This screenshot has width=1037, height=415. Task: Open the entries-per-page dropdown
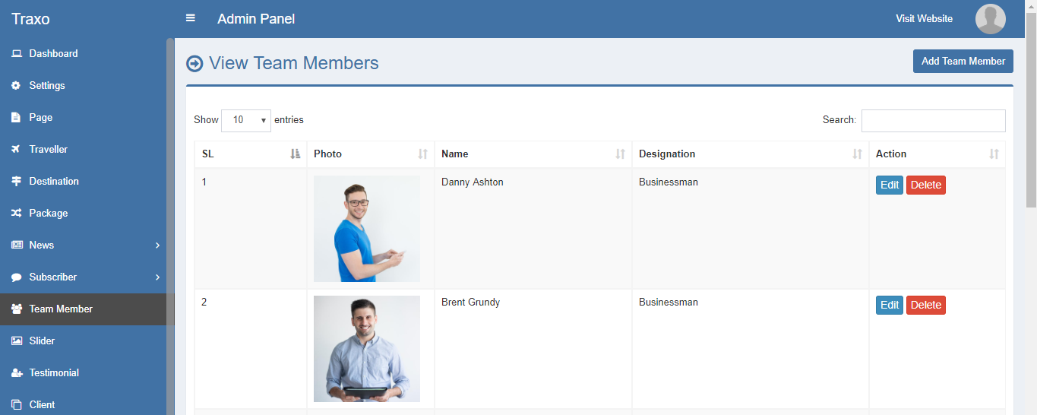point(245,120)
